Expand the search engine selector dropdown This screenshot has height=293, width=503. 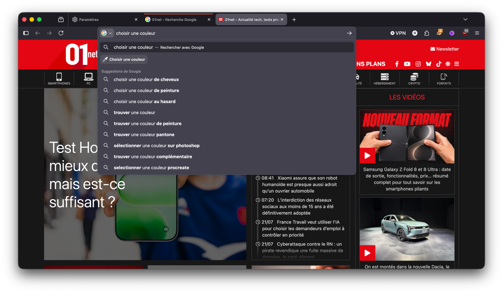point(107,33)
